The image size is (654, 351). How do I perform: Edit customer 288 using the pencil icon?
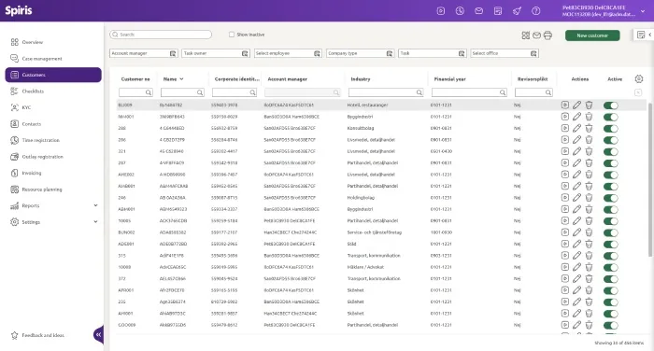click(576, 129)
